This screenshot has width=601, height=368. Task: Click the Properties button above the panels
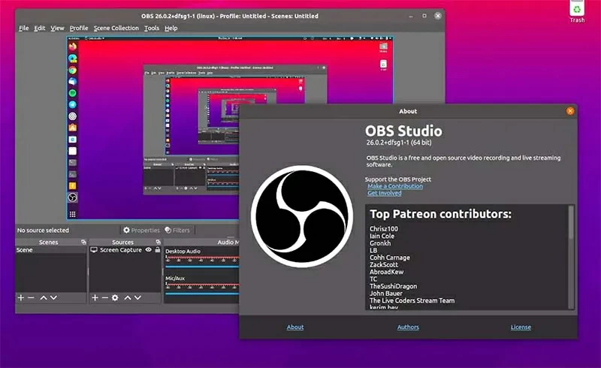(141, 230)
